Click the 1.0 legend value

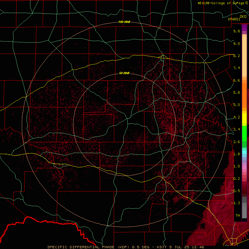click(x=237, y=166)
